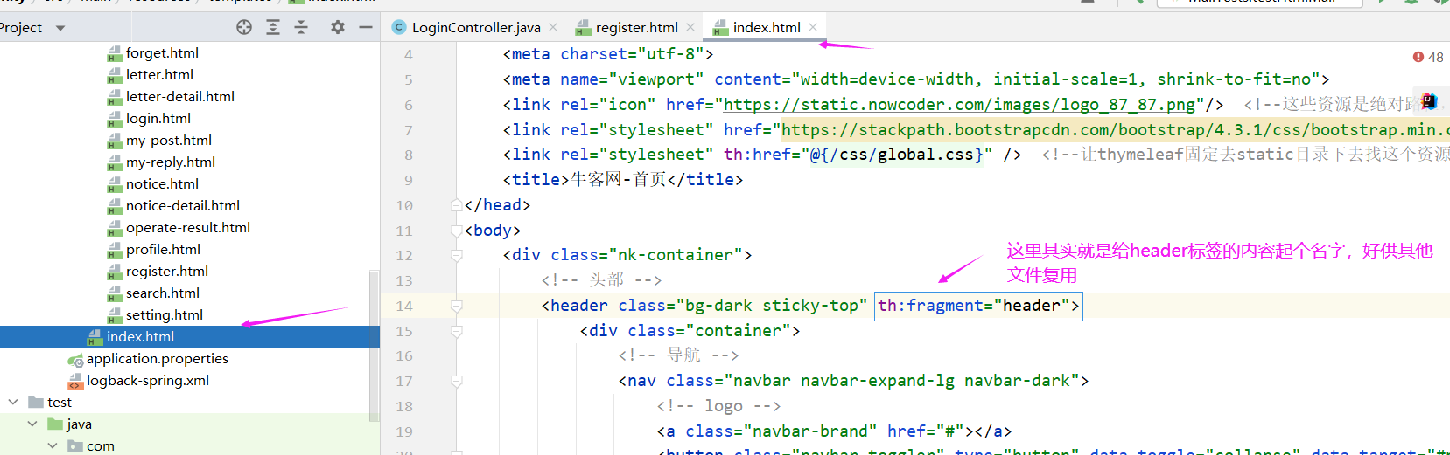This screenshot has height=455, width=1450.
Task: Expand all nodes in Project panel
Action: [273, 27]
